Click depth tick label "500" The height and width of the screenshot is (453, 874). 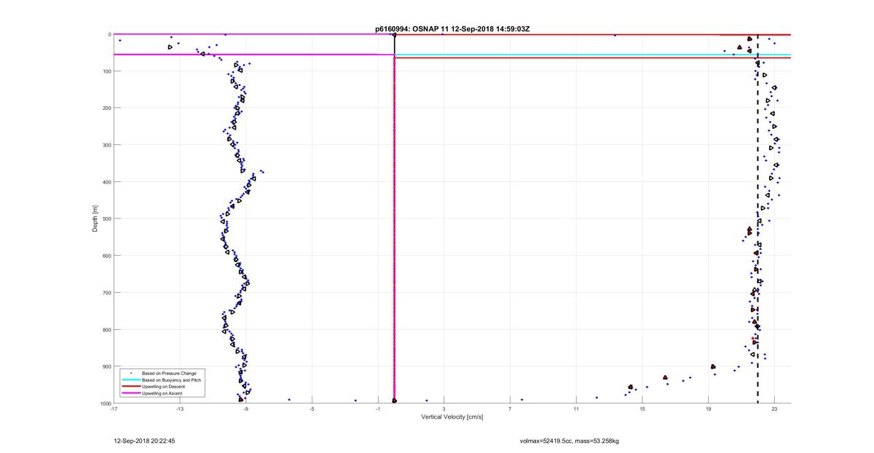[x=106, y=218]
